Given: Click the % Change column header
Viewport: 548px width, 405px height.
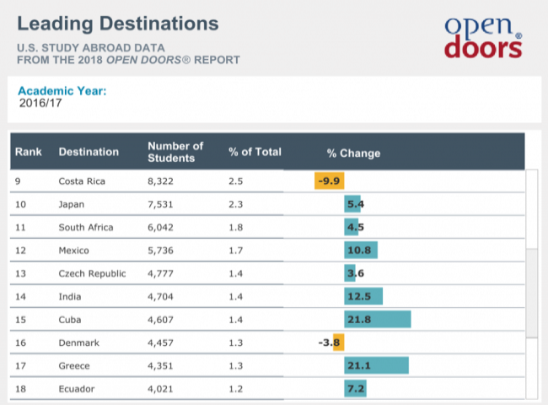Looking at the screenshot, I should tap(353, 154).
